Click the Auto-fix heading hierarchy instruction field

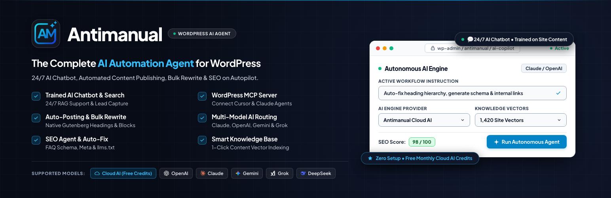pos(472,93)
